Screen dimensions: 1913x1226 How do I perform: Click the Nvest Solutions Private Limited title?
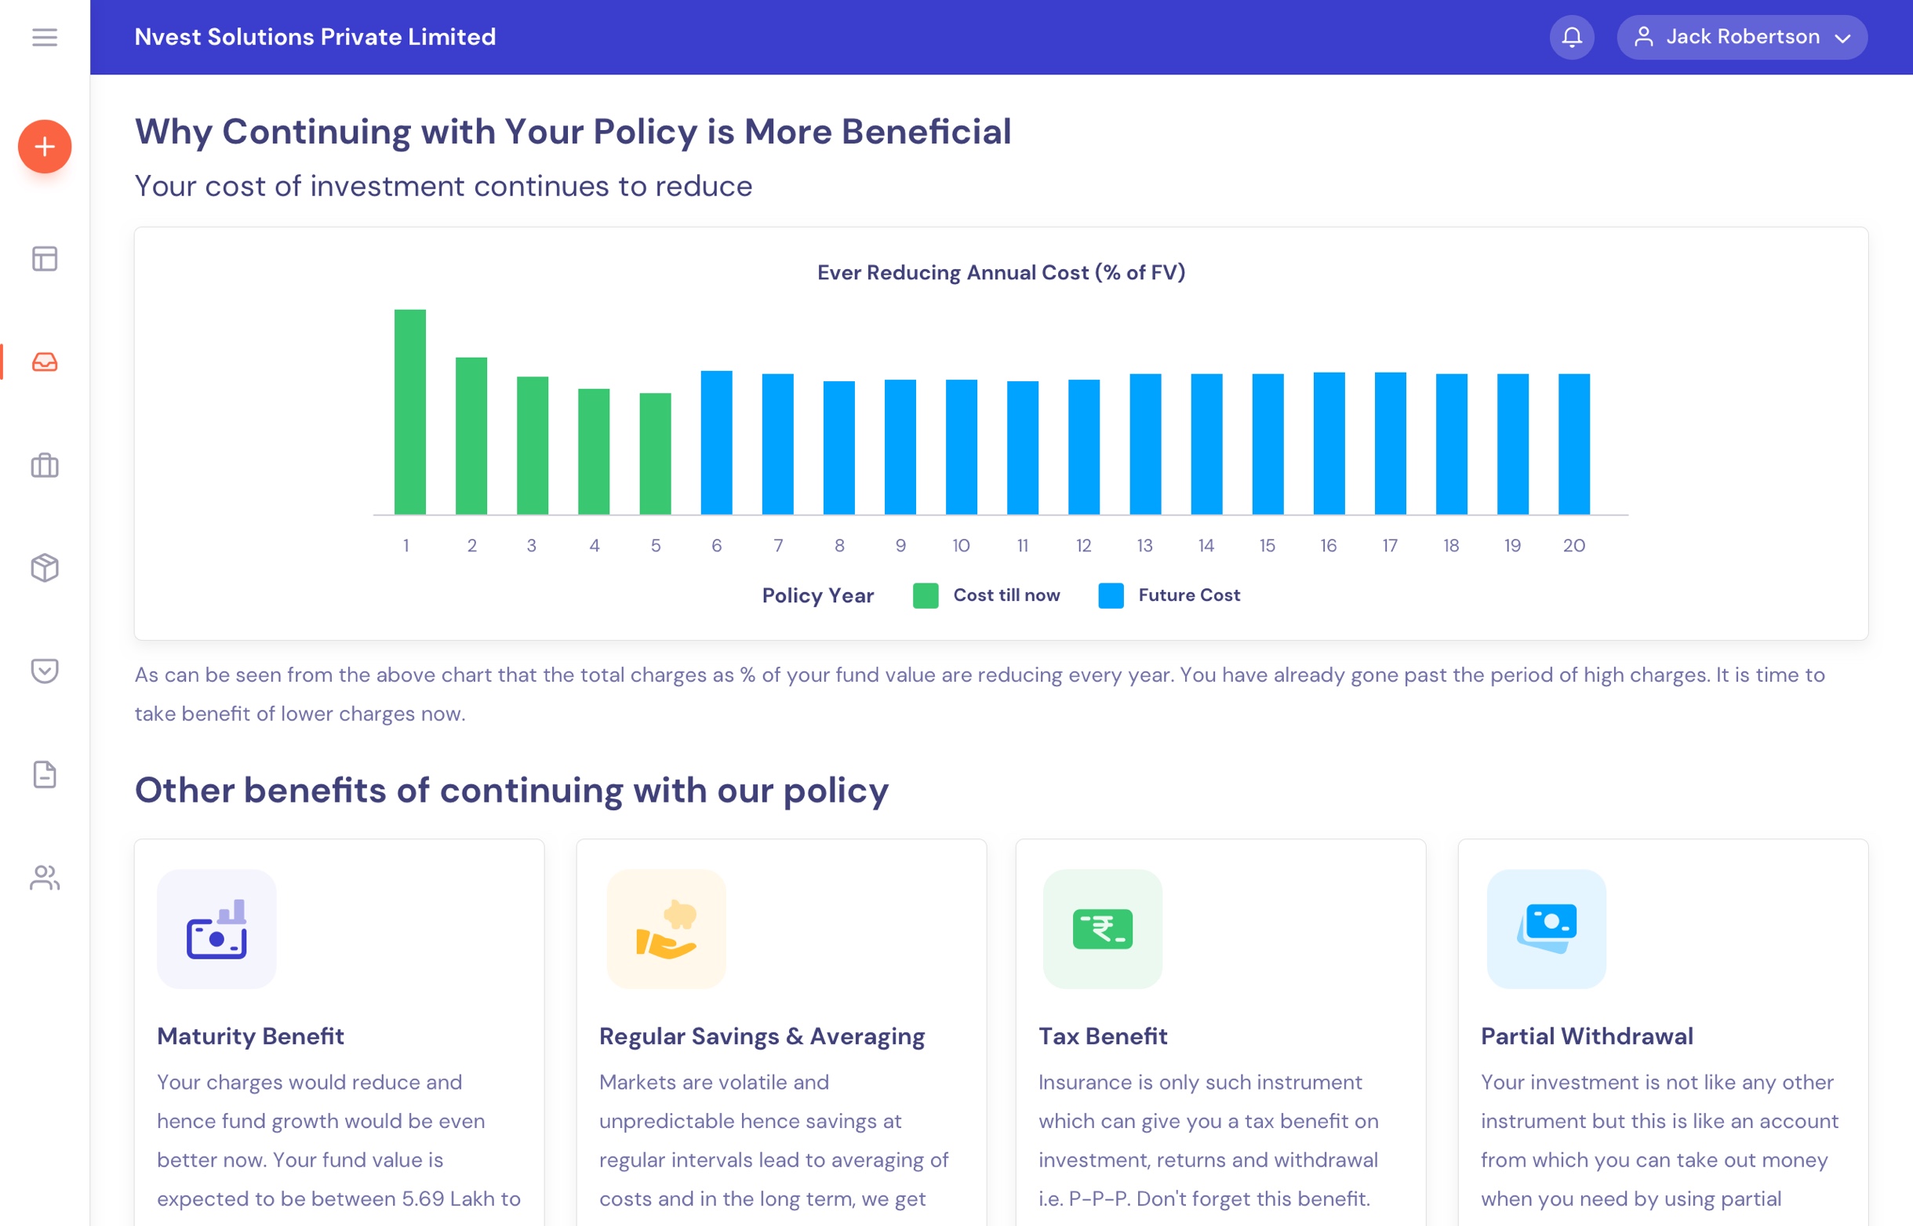[315, 38]
